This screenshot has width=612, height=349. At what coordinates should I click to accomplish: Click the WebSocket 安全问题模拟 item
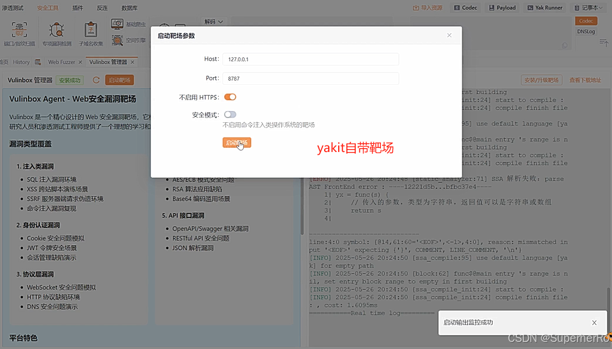(x=61, y=288)
